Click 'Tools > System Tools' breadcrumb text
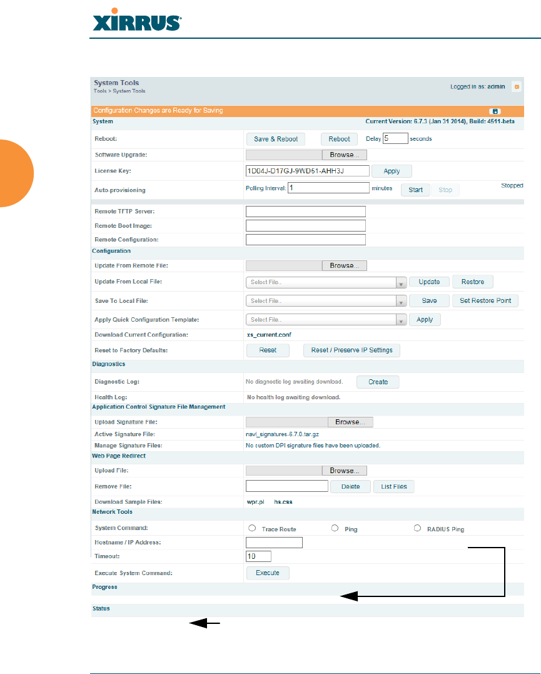This screenshot has height=674, width=541. [119, 91]
